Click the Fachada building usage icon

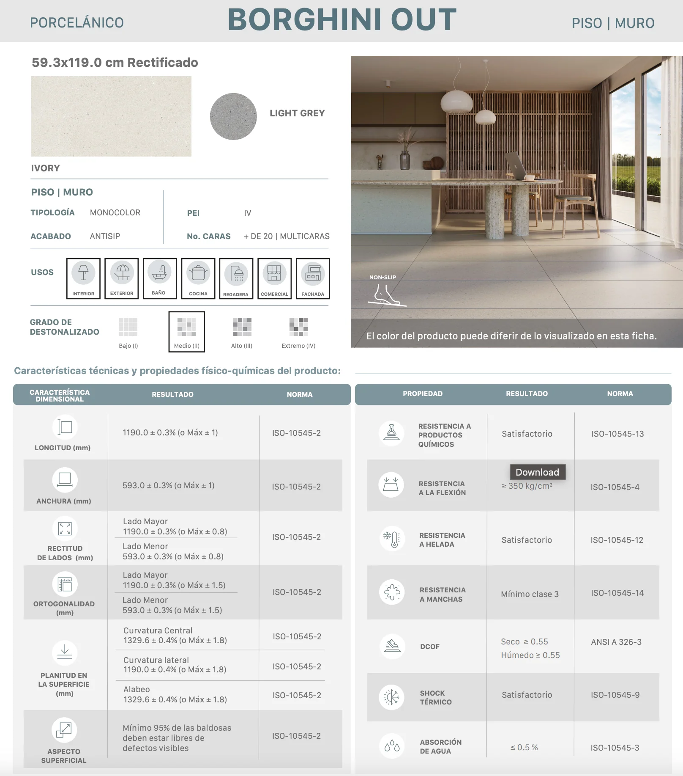(x=313, y=278)
